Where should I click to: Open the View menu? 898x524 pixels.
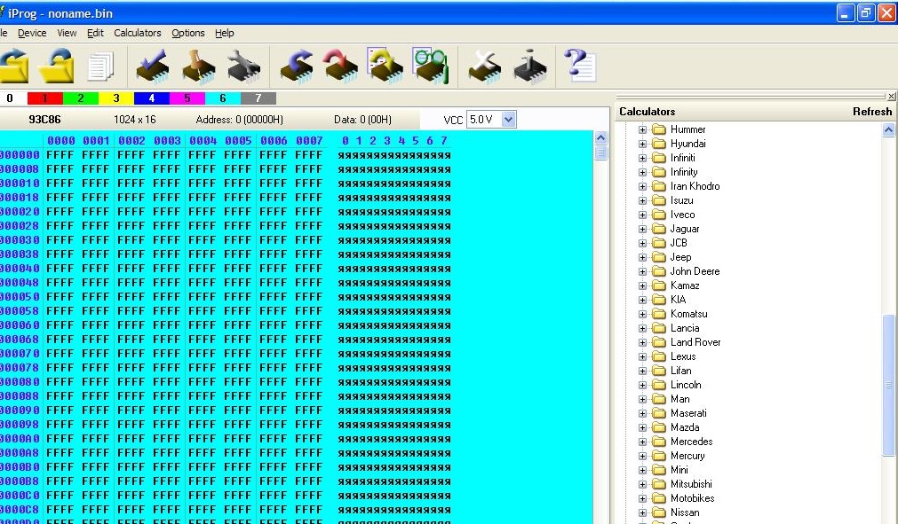tap(67, 33)
